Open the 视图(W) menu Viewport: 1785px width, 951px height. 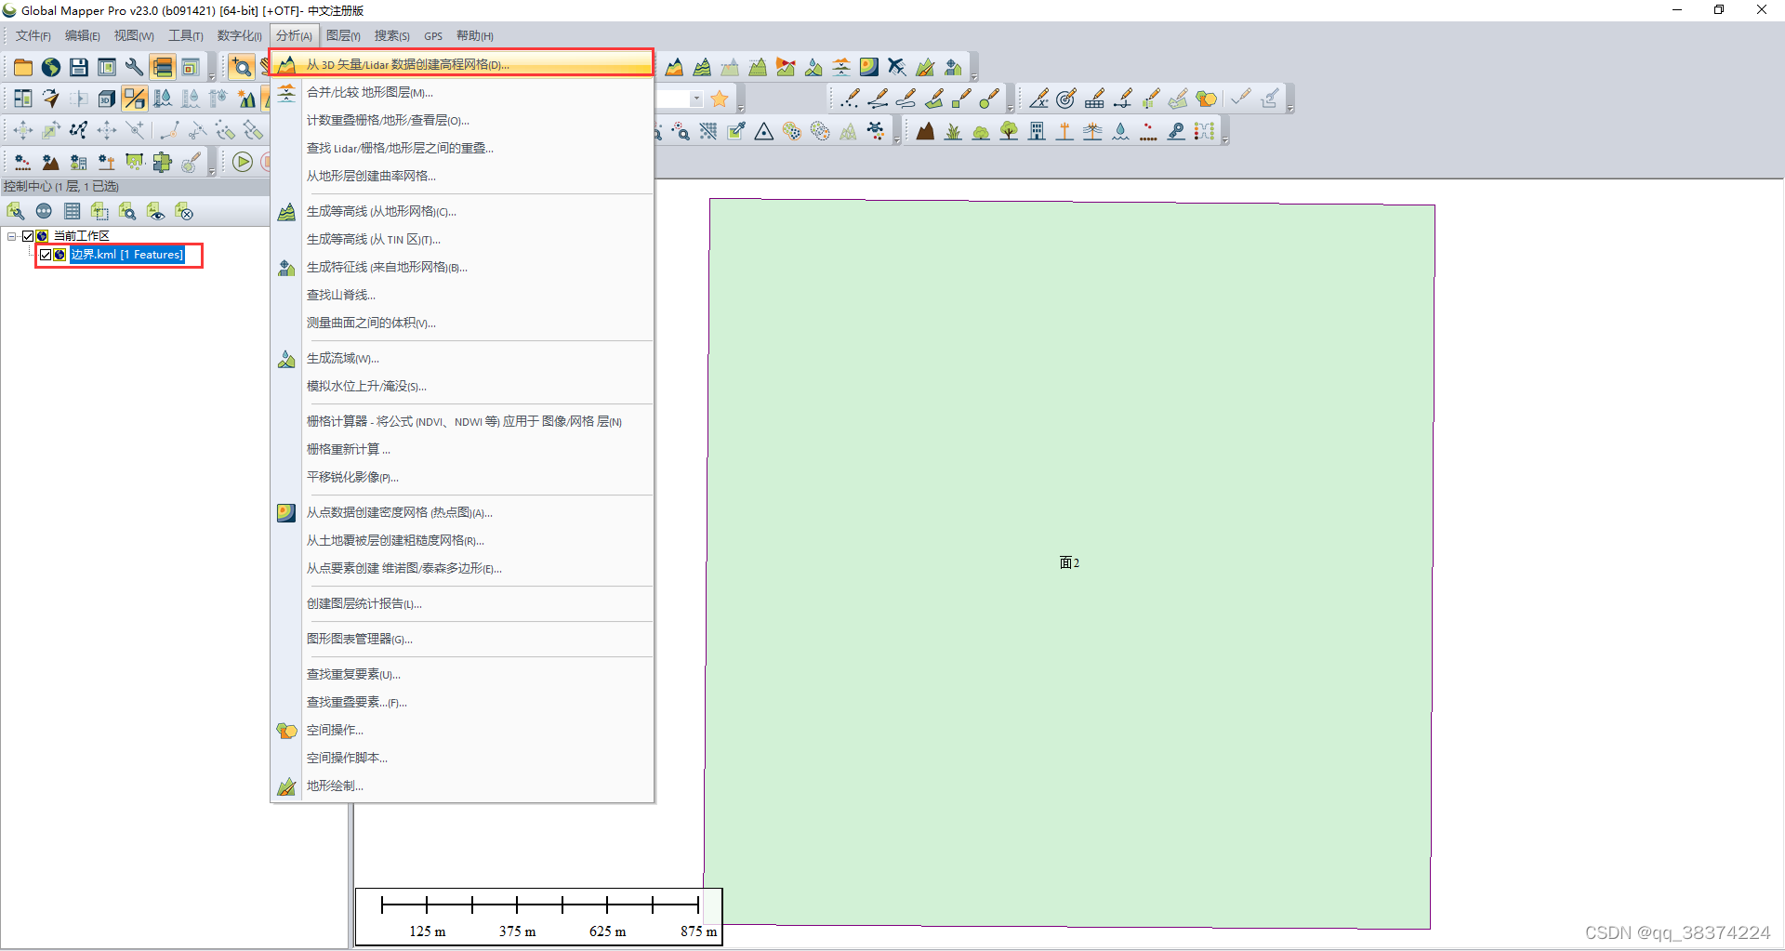134,35
